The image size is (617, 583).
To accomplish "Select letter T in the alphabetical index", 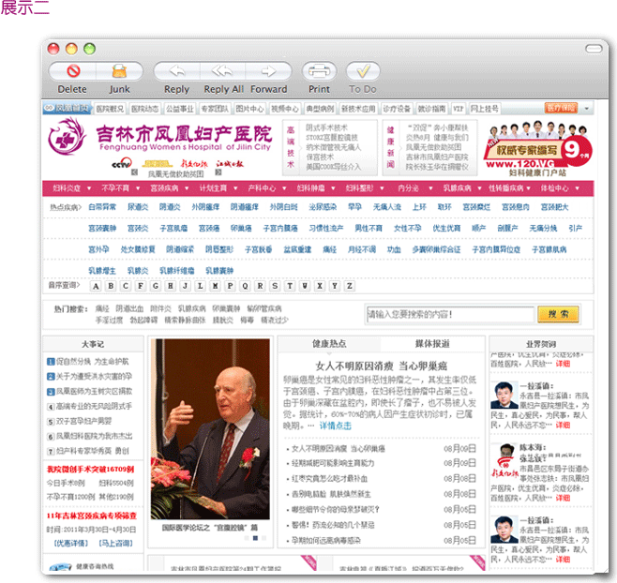I will pos(290,286).
